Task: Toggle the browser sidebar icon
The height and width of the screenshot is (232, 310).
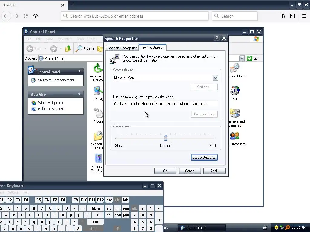Action: coord(292,16)
